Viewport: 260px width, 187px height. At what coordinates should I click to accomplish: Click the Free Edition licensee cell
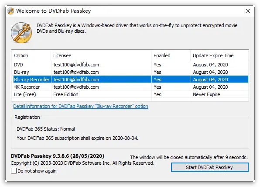pos(66,94)
